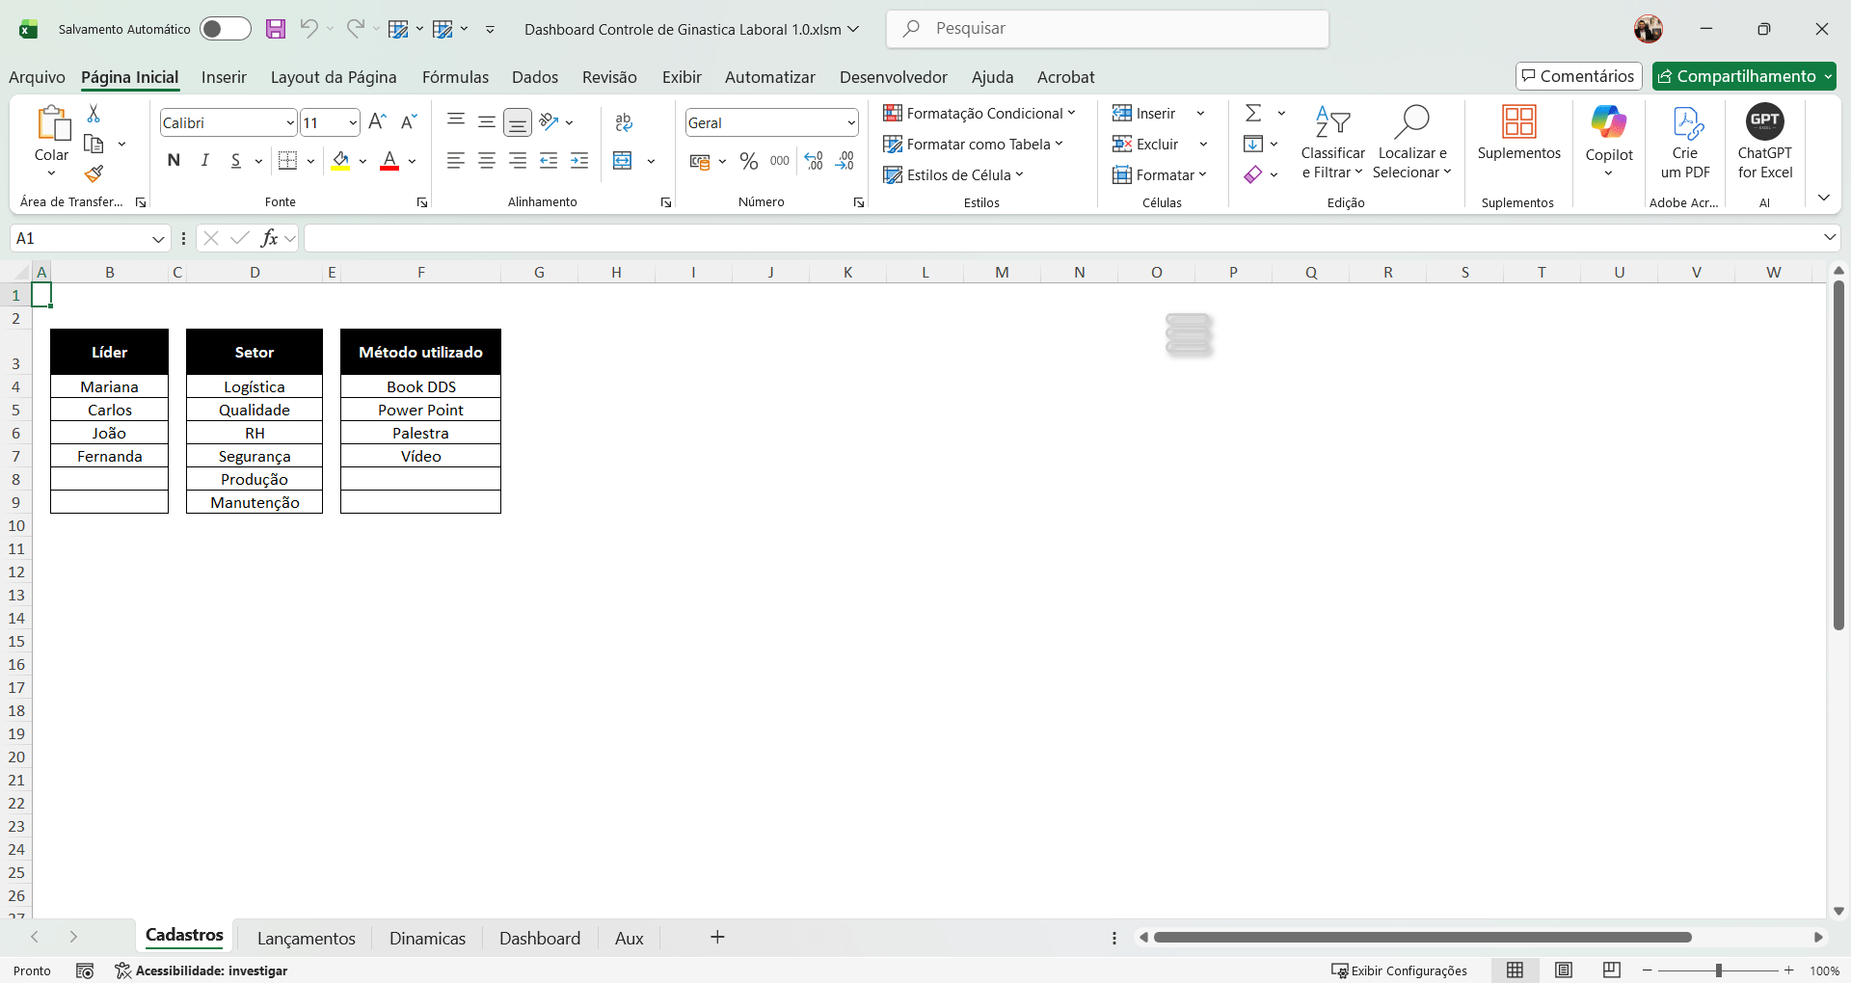The height and width of the screenshot is (983, 1851).
Task: Open Localizar e Selecionar tool
Action: pyautogui.click(x=1411, y=143)
